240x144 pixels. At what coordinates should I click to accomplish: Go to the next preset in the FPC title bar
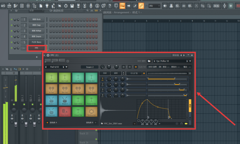[x=184, y=55]
